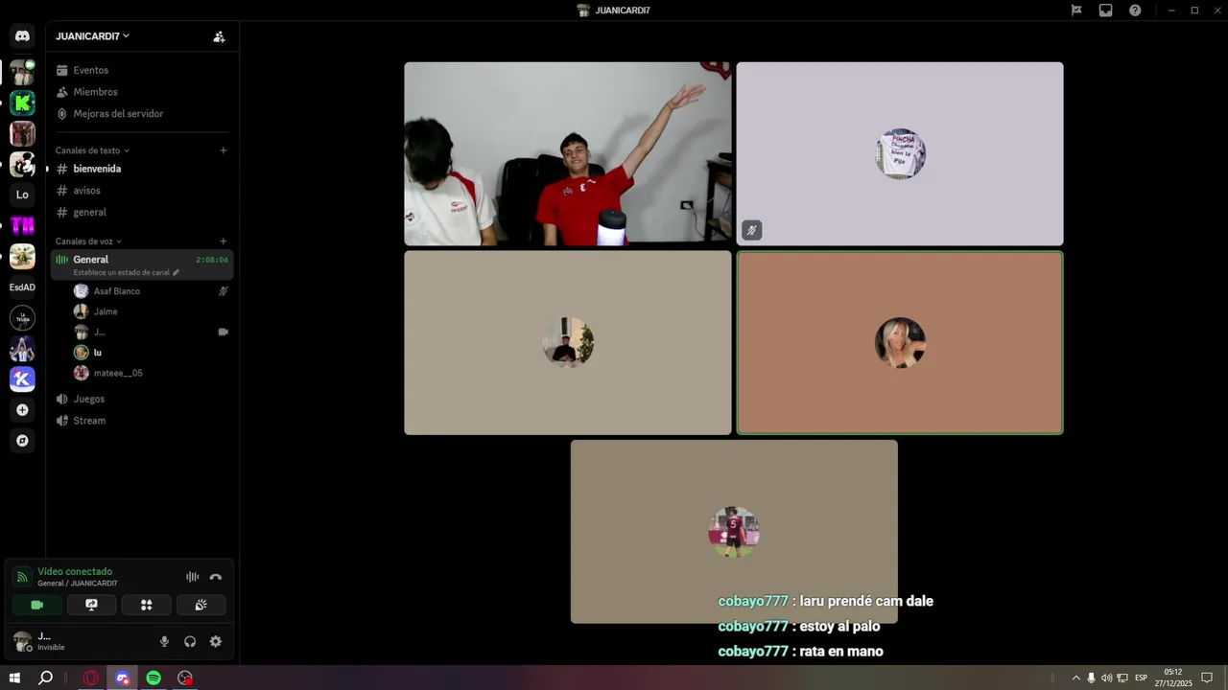Invite people to server icon

(x=219, y=36)
